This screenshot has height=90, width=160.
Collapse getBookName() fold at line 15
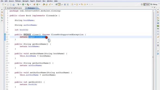coord(9,44)
